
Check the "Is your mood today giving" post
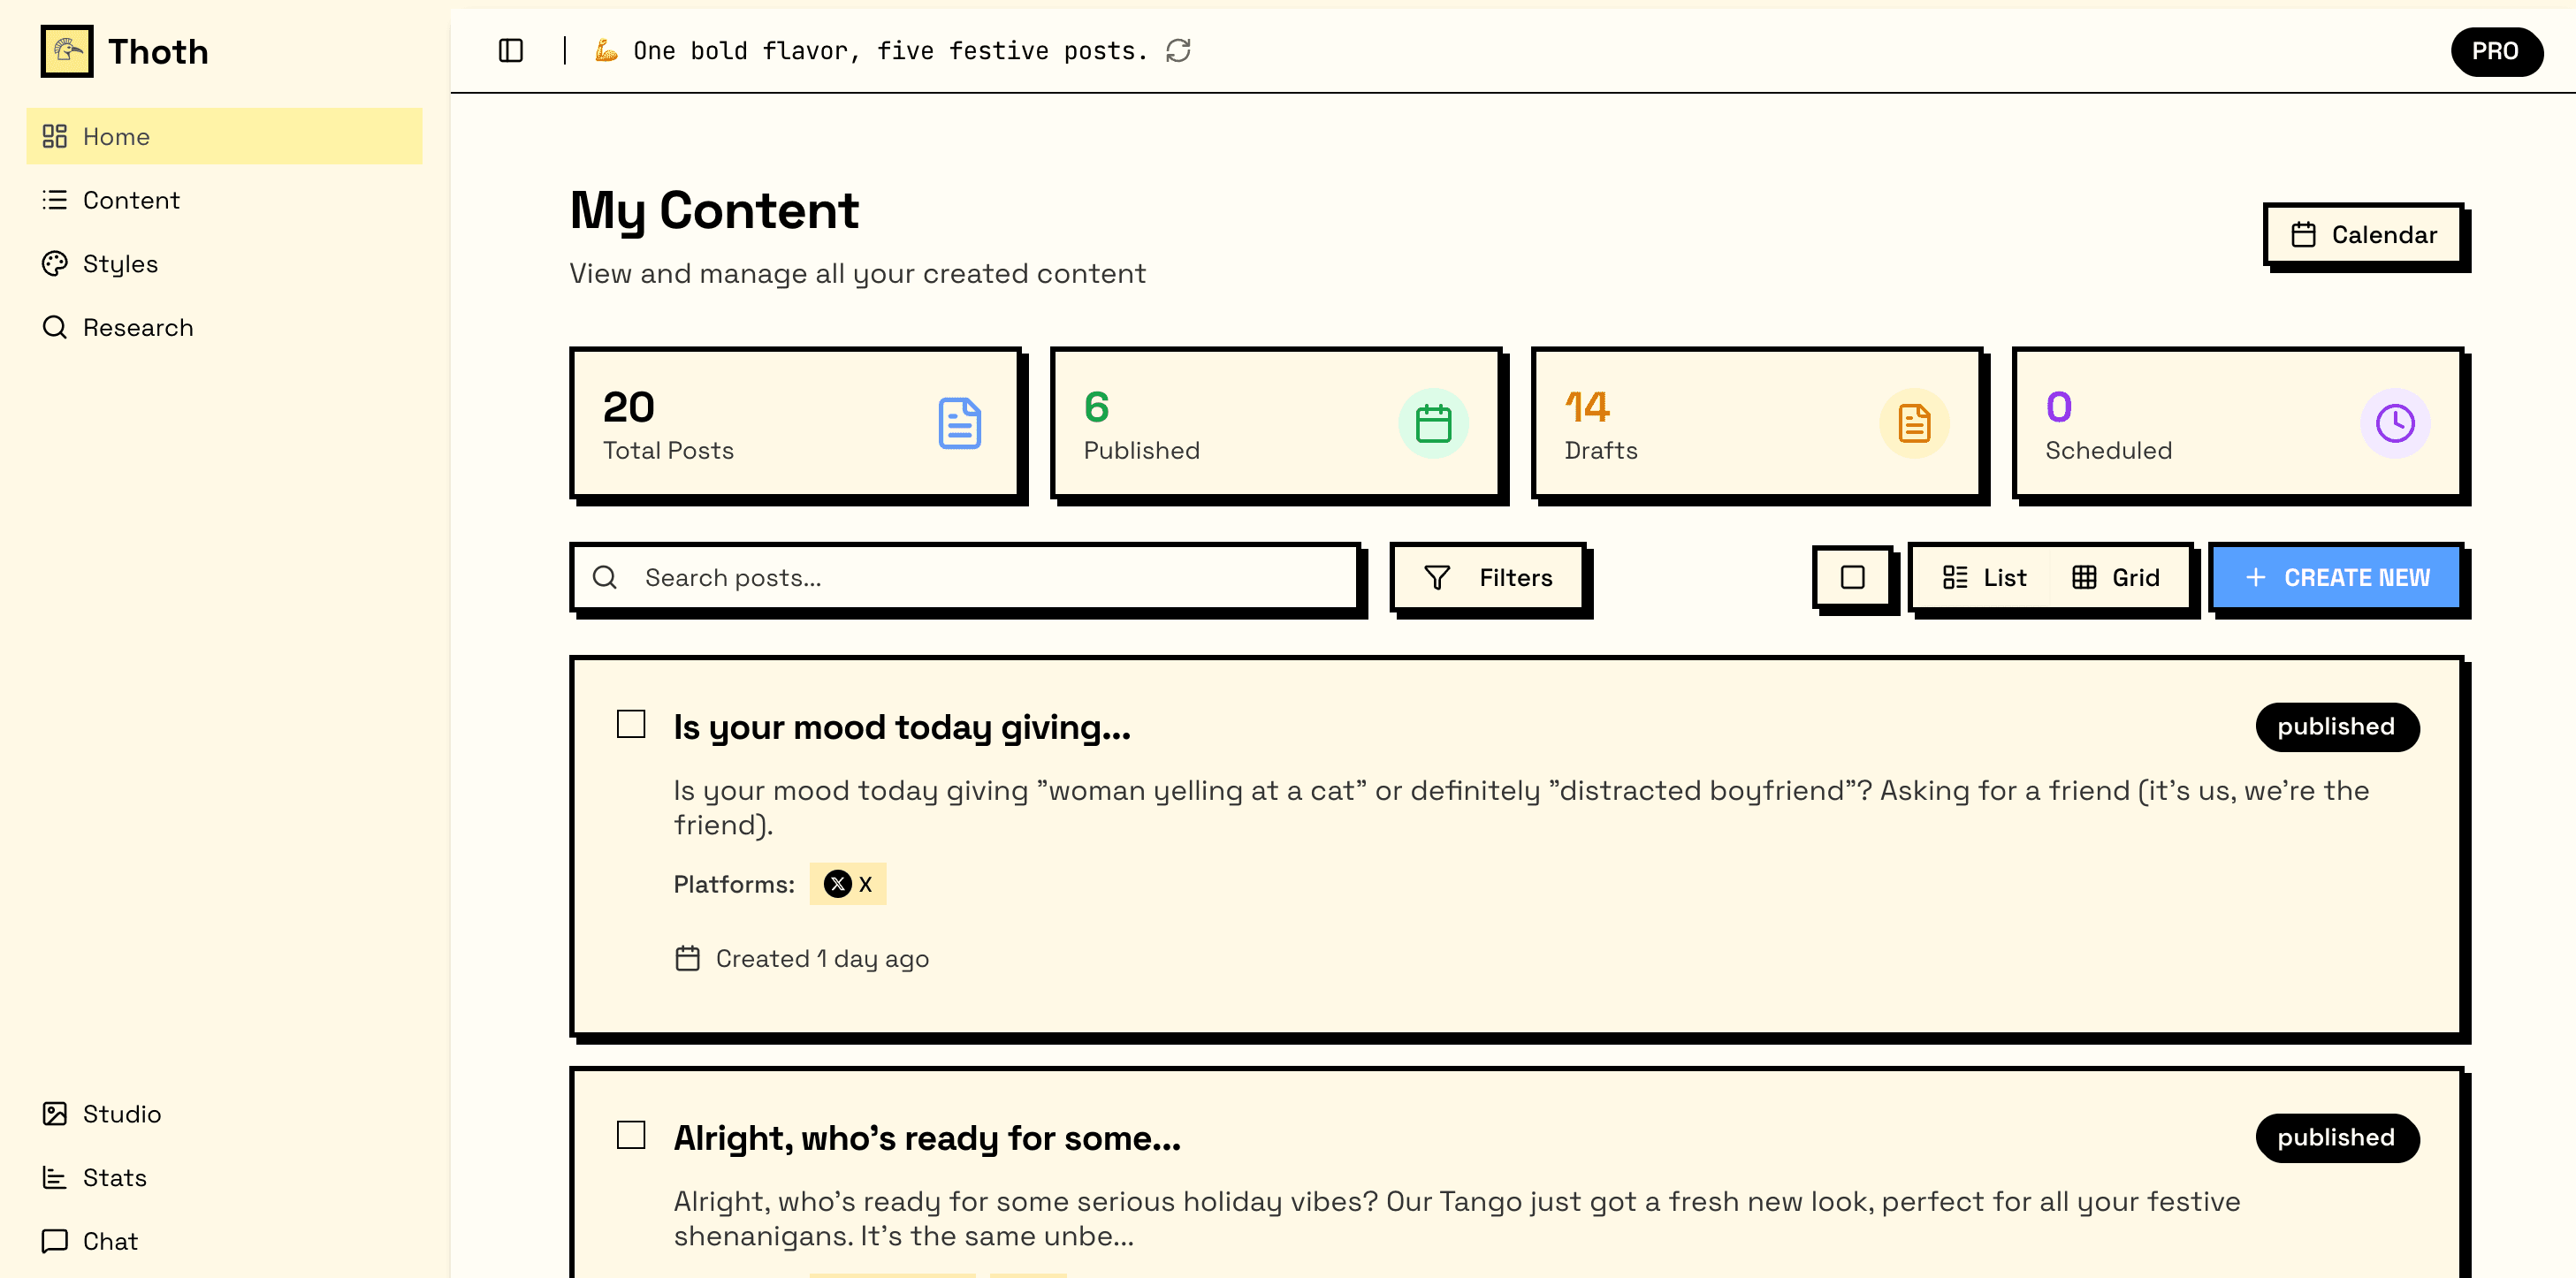coord(631,724)
